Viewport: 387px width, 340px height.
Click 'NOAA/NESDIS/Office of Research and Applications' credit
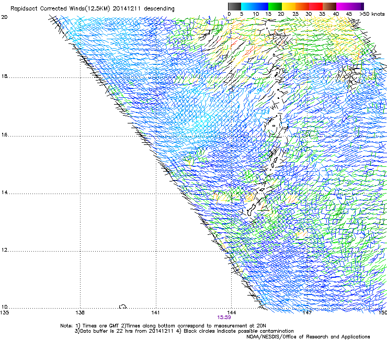[308, 337]
